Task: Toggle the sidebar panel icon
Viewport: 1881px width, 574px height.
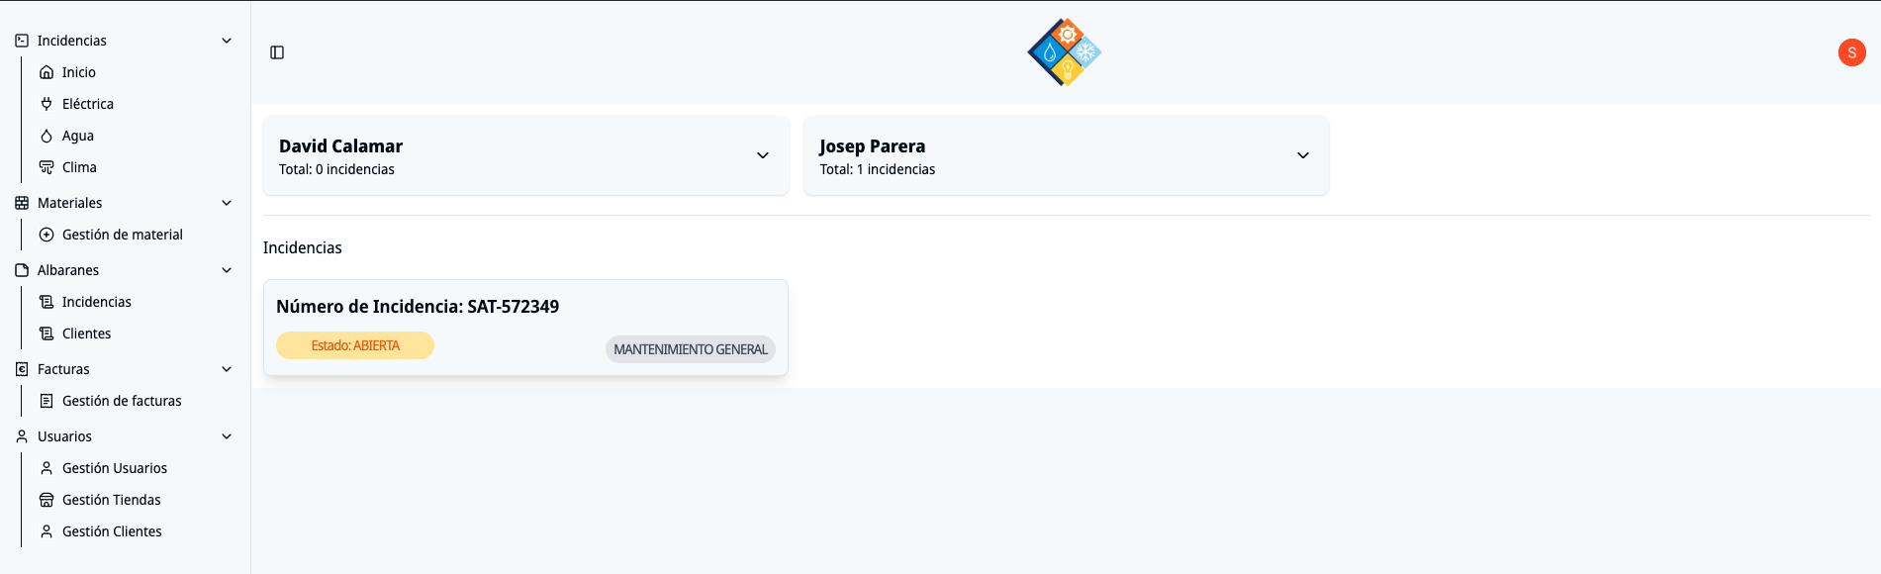Action: click(277, 52)
